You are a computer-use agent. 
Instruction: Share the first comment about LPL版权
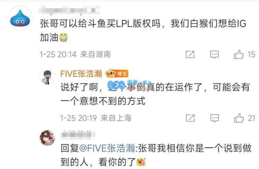190,54
